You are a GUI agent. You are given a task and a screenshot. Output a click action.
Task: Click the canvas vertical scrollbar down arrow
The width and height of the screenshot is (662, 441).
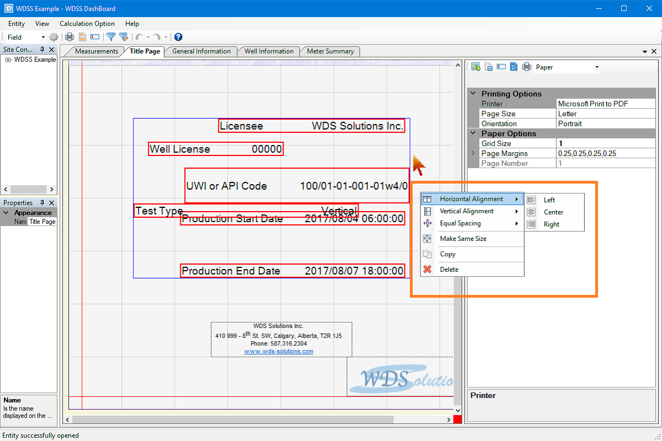(x=457, y=411)
